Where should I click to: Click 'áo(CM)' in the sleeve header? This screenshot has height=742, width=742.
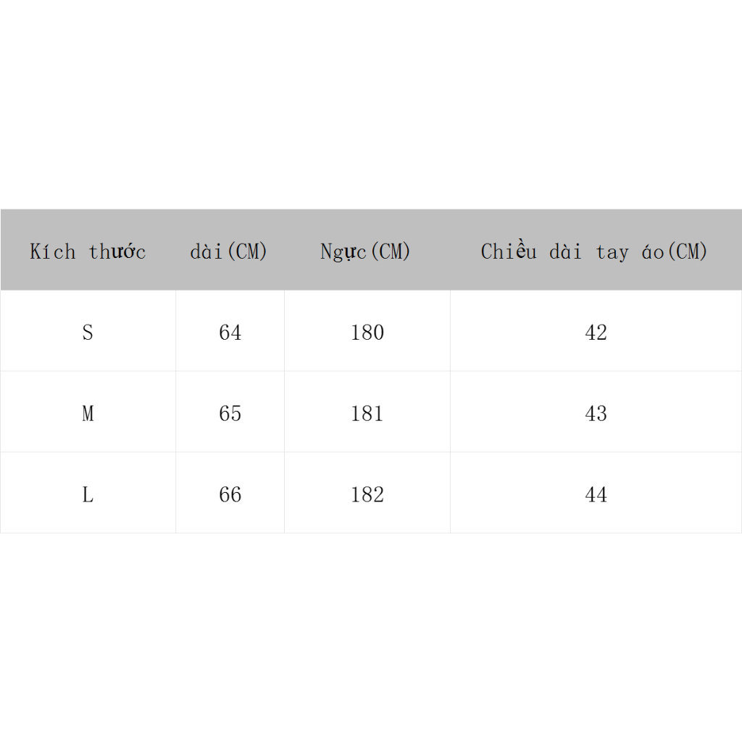674,252
